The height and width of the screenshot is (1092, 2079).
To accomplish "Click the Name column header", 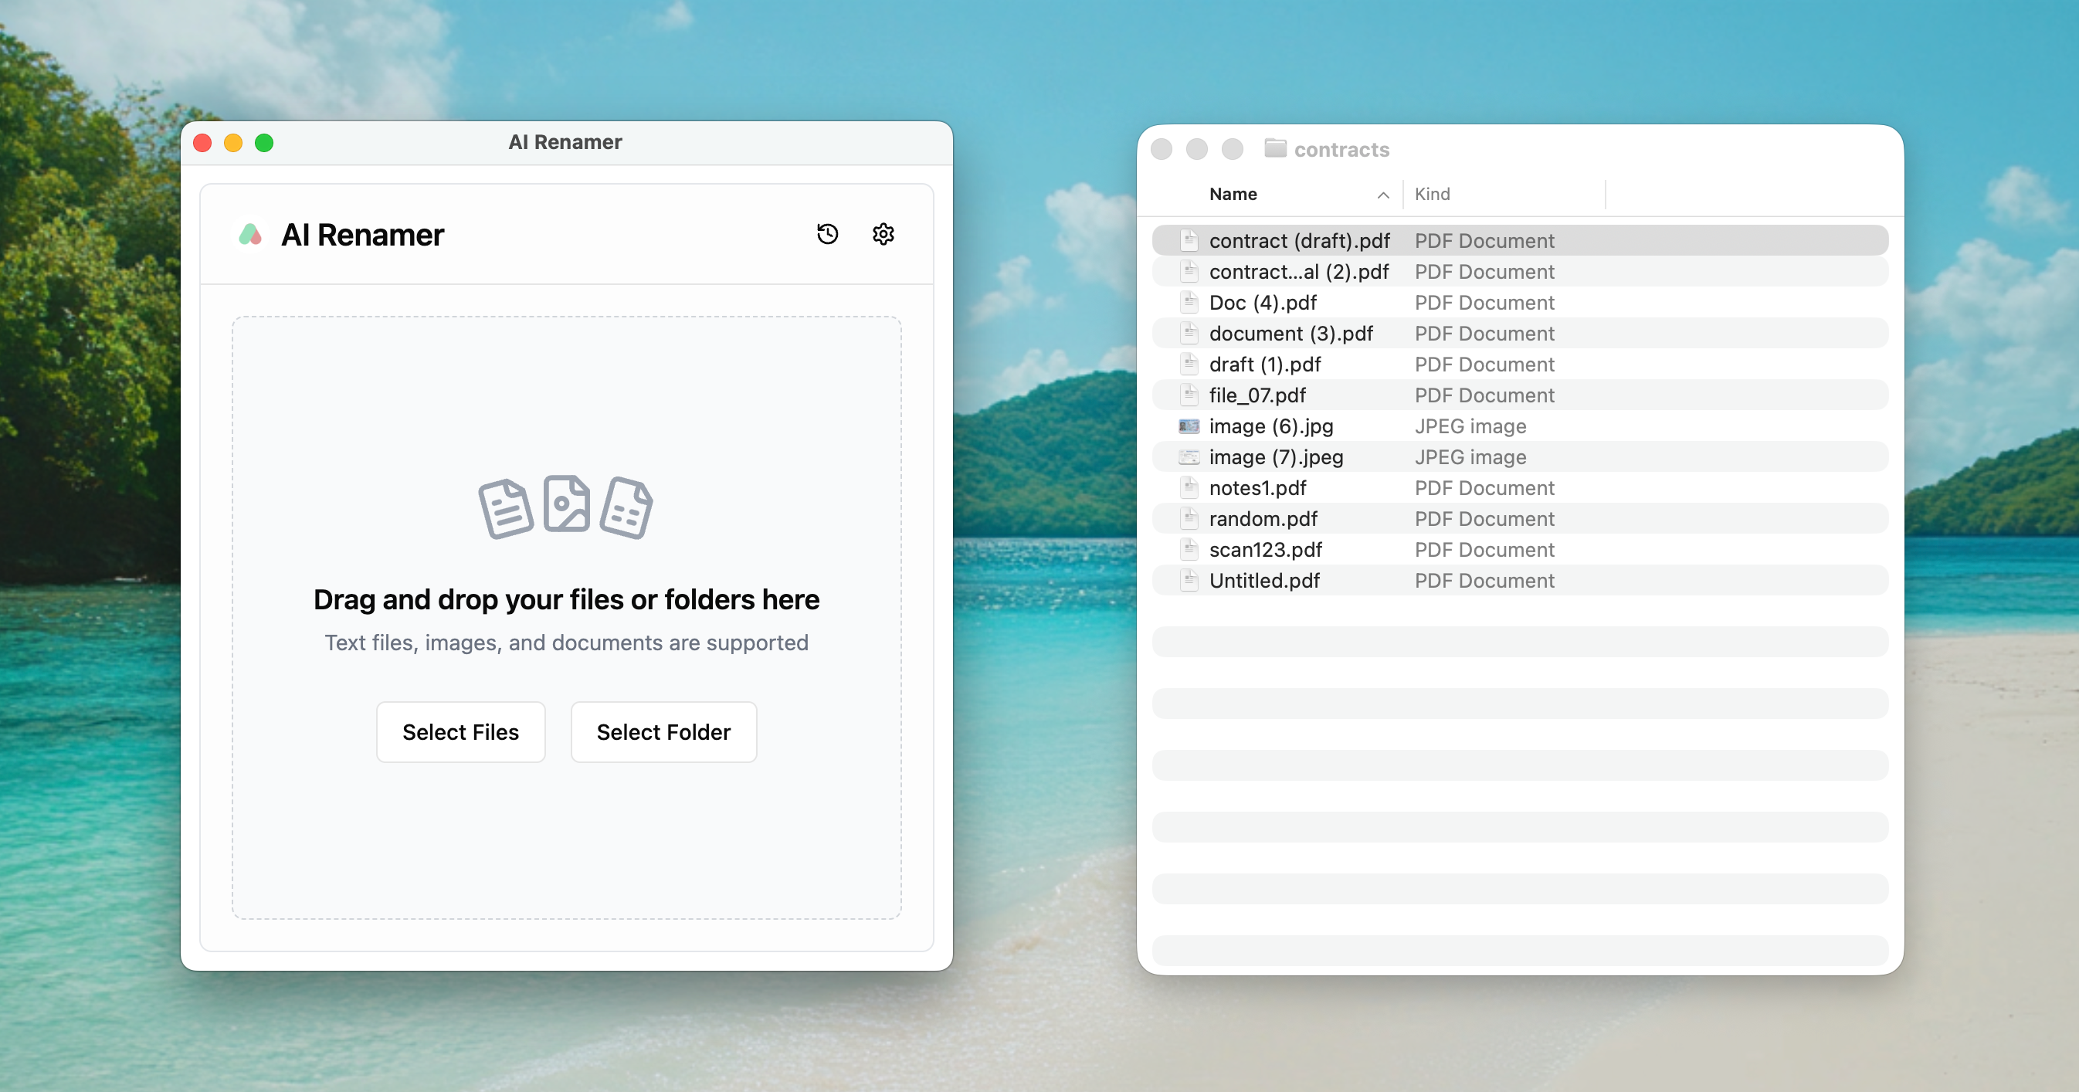I will pos(1233,195).
